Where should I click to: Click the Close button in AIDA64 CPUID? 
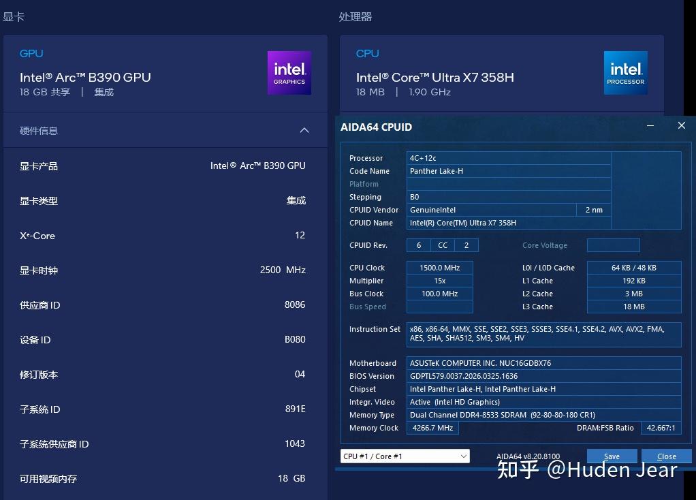pyautogui.click(x=666, y=456)
